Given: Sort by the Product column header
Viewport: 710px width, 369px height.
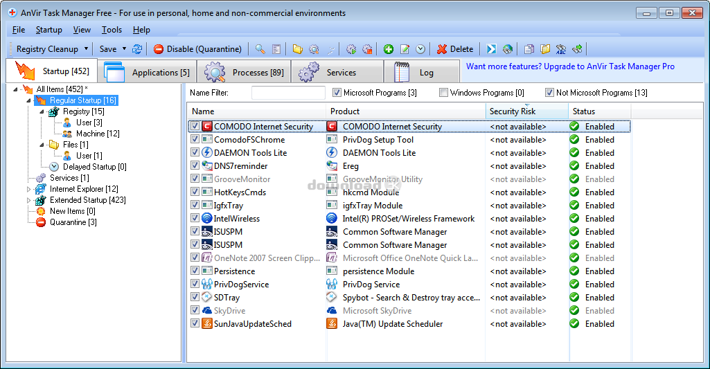Looking at the screenshot, I should coord(405,111).
